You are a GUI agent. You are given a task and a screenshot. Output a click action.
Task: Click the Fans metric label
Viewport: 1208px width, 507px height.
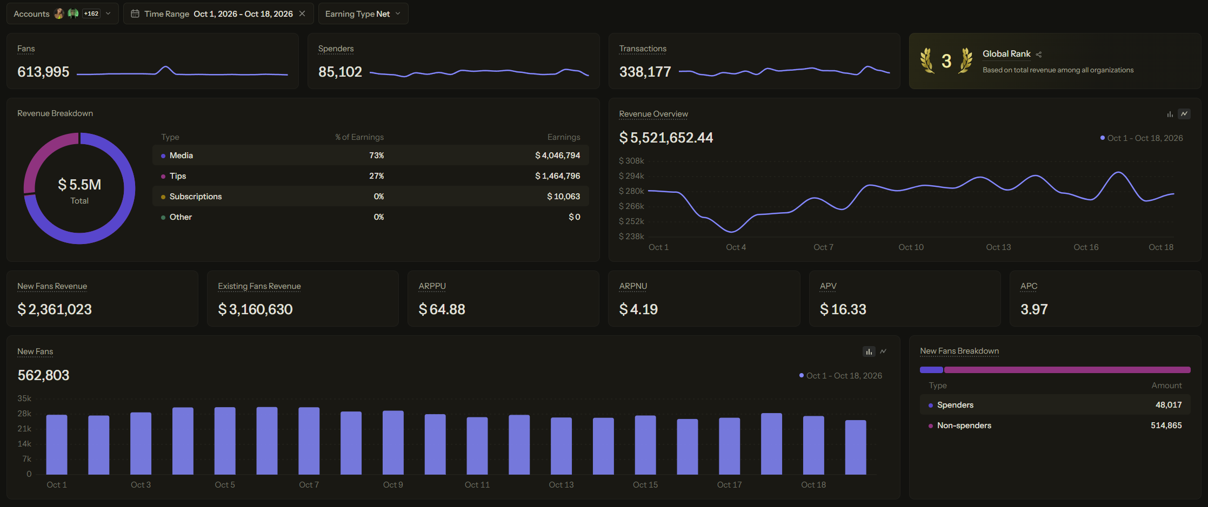tap(26, 49)
